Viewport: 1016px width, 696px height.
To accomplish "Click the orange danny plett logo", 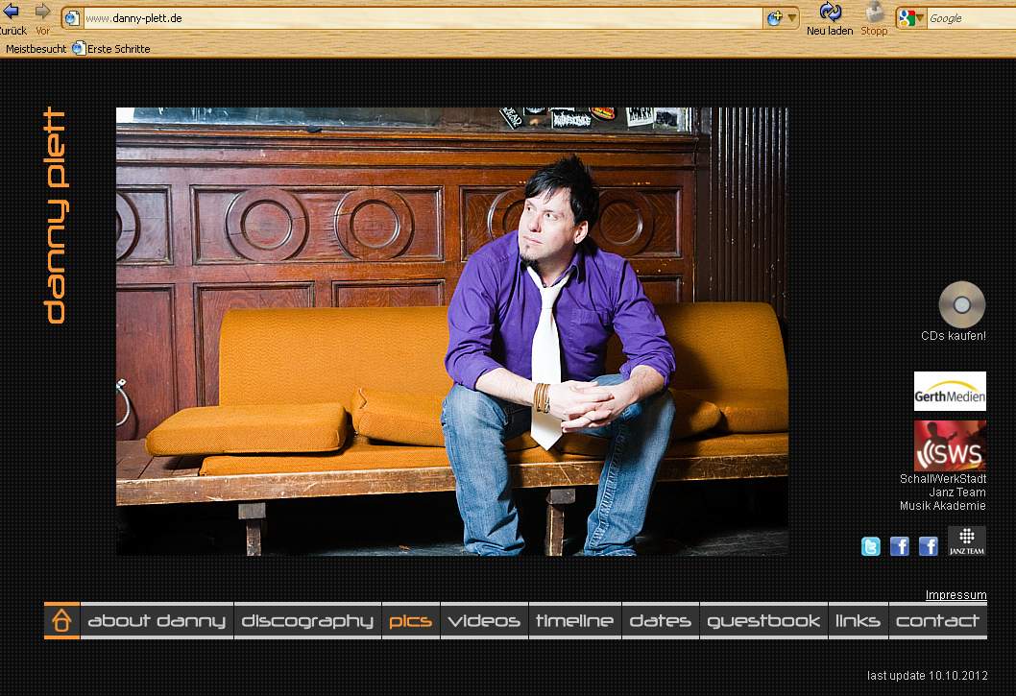I will click(55, 215).
